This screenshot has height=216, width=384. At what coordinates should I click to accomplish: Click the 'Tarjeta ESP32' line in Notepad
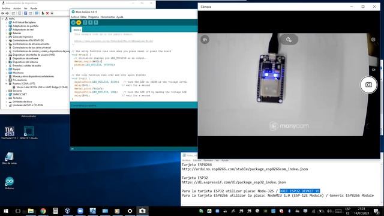[194, 178]
